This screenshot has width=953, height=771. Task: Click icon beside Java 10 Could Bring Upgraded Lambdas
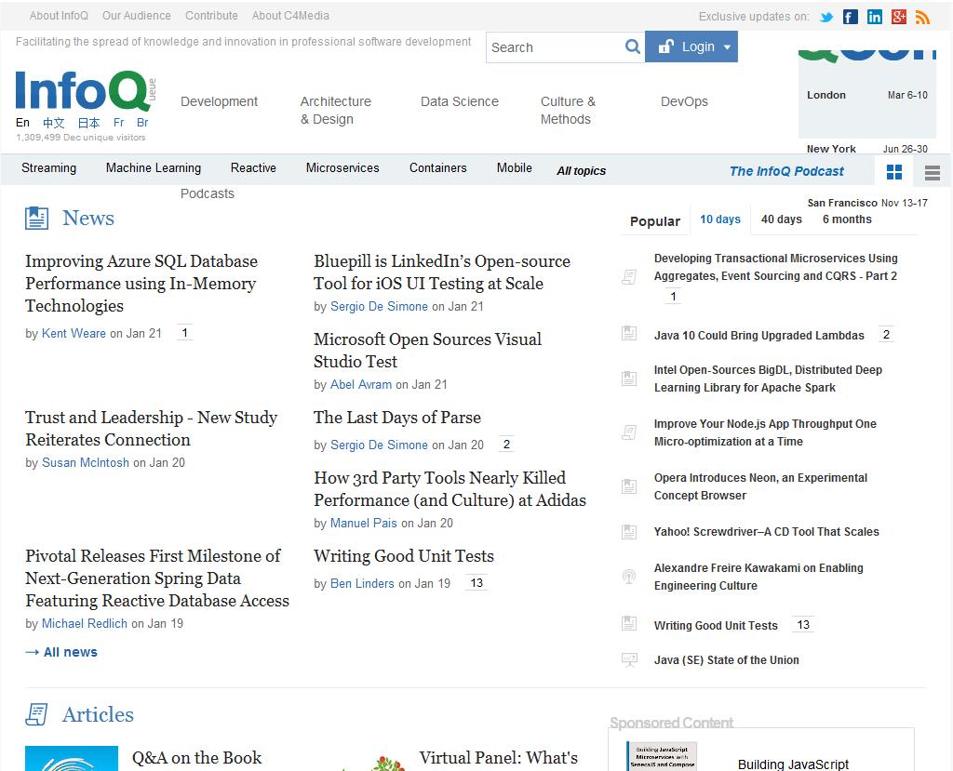pos(629,333)
